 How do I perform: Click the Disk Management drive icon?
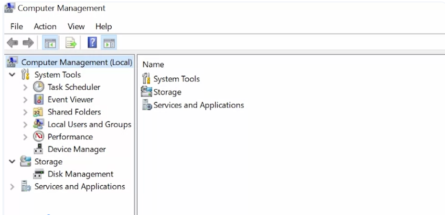coord(39,174)
